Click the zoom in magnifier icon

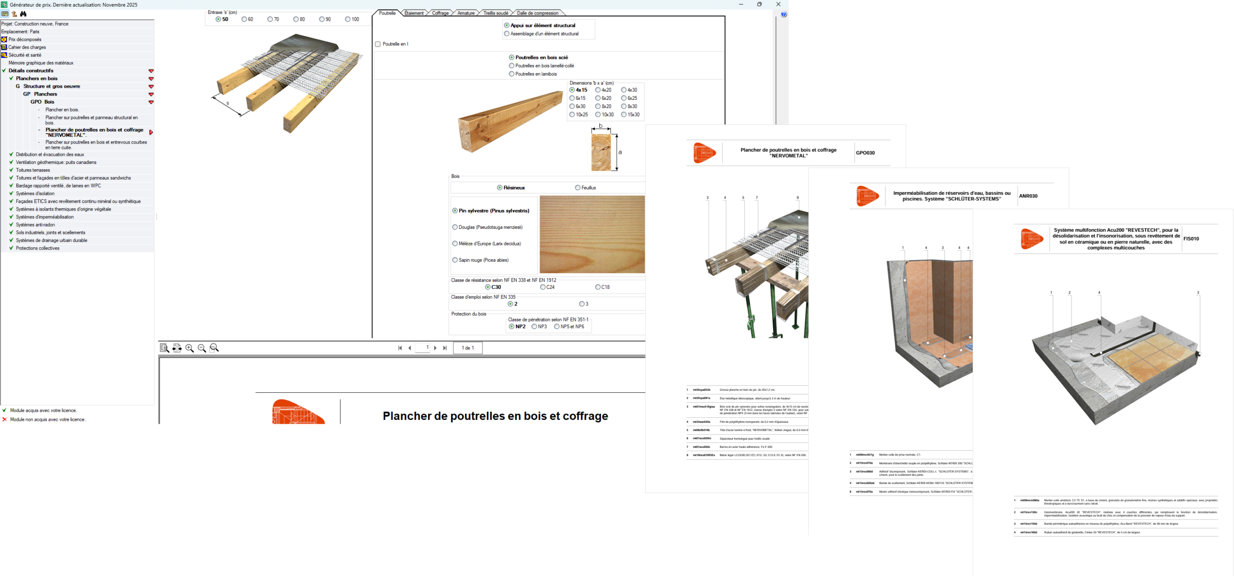189,348
